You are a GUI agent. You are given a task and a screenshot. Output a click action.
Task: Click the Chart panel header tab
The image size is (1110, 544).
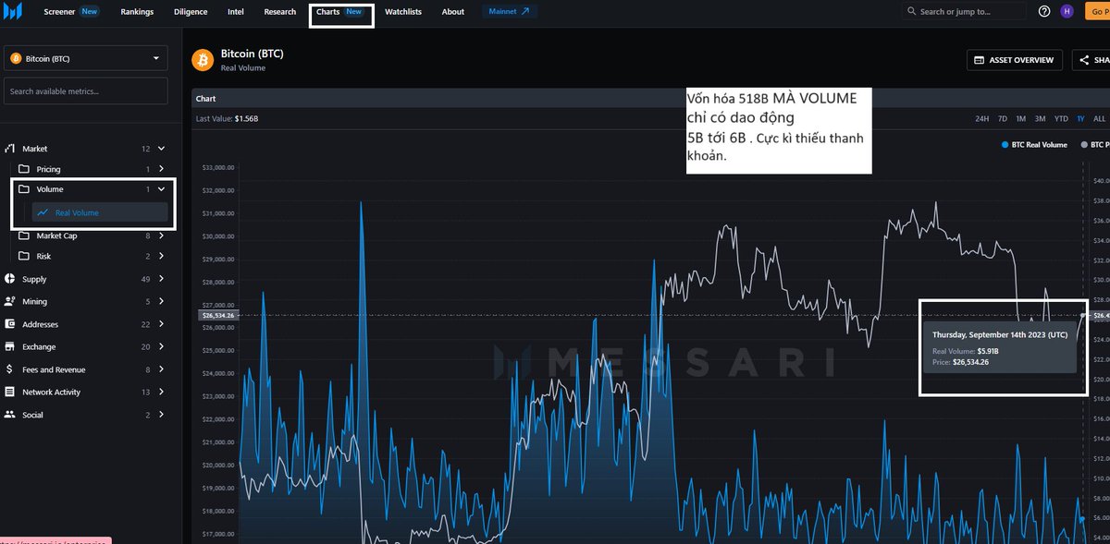tap(205, 98)
